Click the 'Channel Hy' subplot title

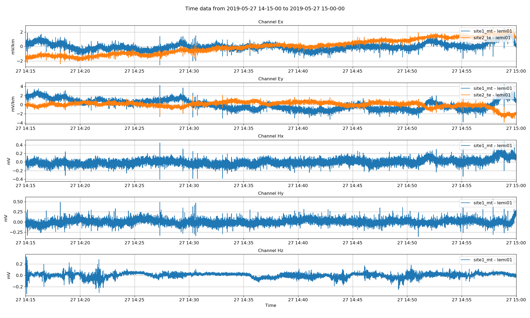pos(271,193)
